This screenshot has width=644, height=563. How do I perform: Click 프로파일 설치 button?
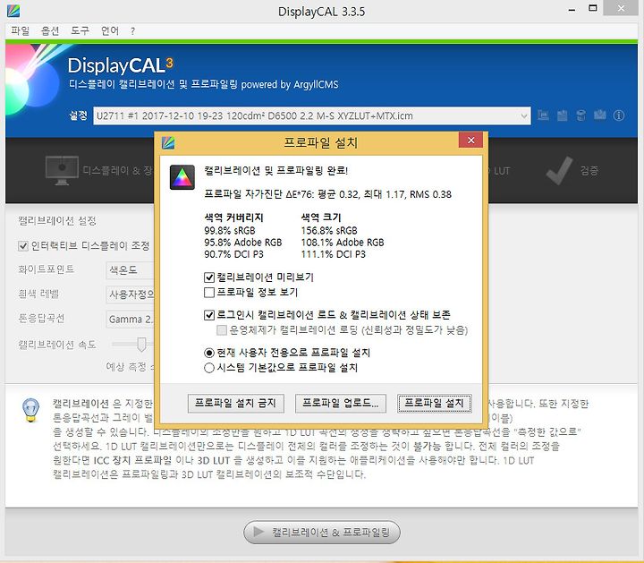pyautogui.click(x=435, y=403)
